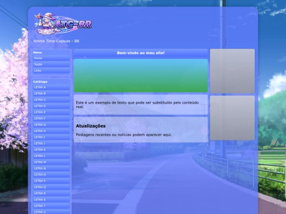Select LETRA E in the catalog

[51, 112]
